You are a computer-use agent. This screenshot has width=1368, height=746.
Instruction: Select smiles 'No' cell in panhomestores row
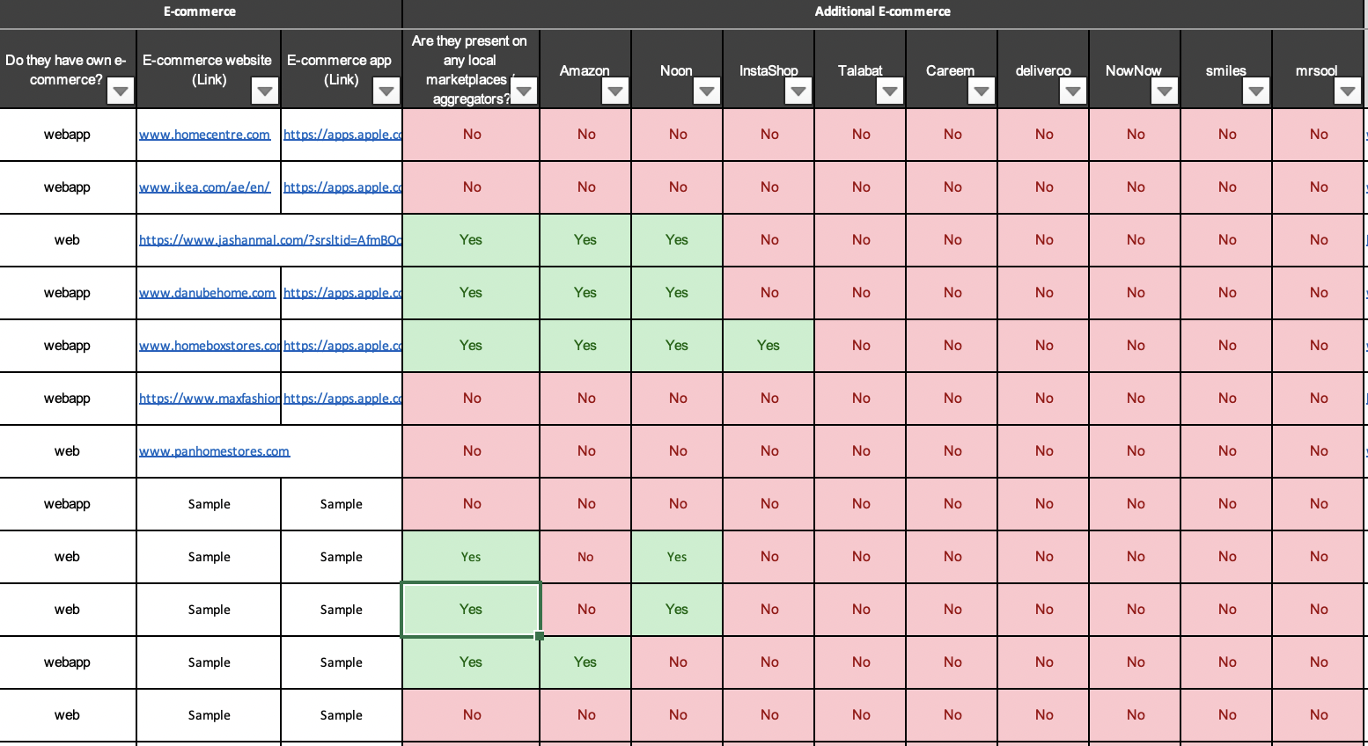[x=1226, y=451]
